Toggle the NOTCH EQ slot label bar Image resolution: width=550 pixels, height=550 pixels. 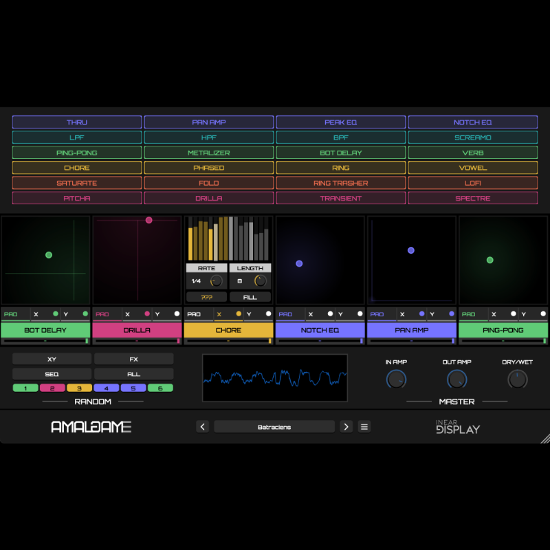click(x=320, y=330)
